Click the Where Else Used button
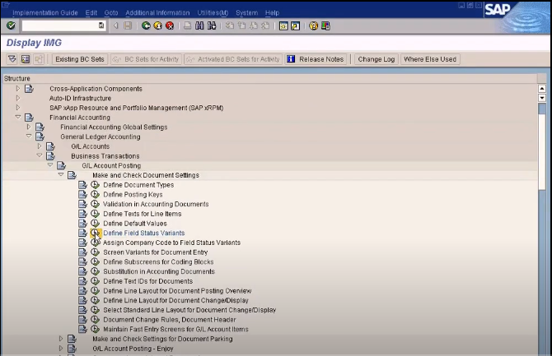This screenshot has height=356, width=552. 430,59
